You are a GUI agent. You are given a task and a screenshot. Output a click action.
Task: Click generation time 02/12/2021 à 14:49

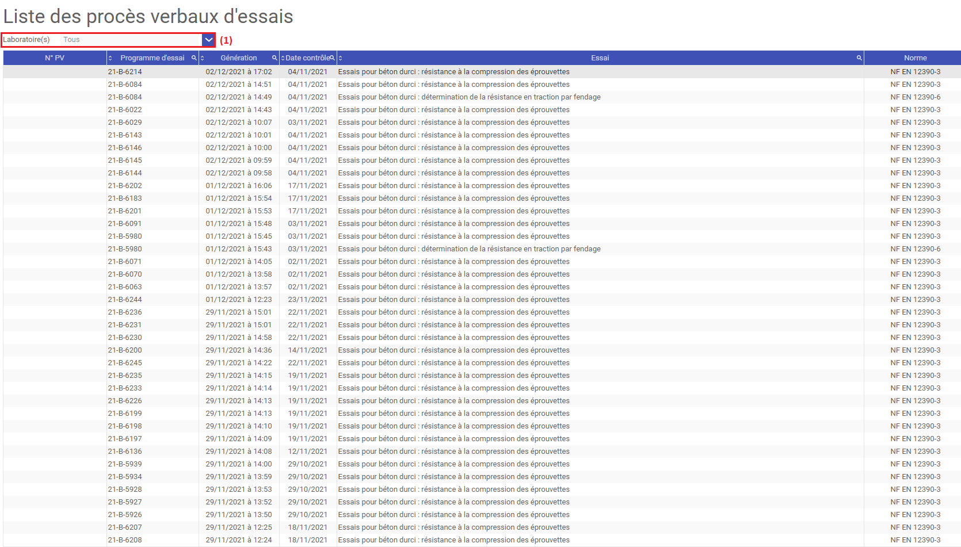tap(239, 97)
